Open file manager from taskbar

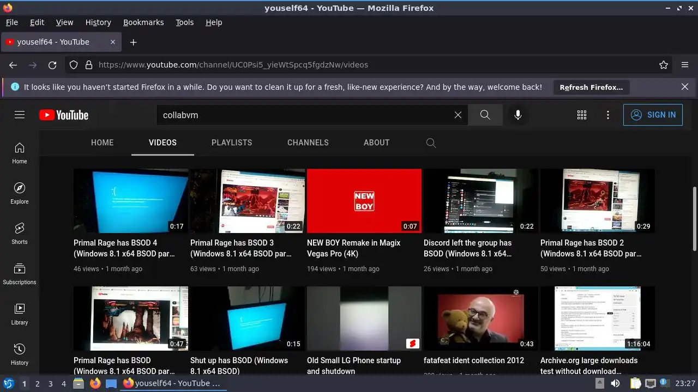pos(78,383)
